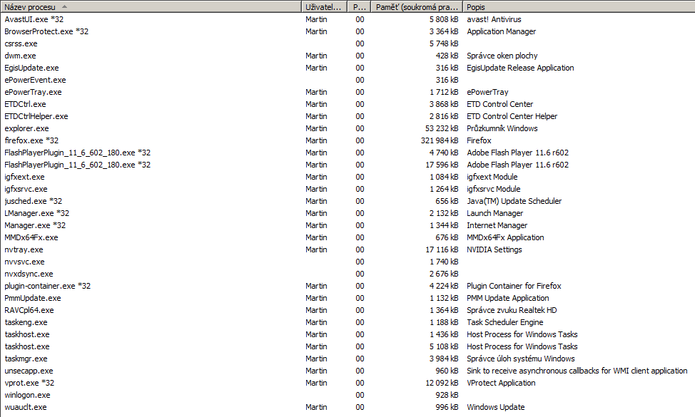The image size is (695, 417).
Task: Click the 321 984 kB memory value
Action: [440, 140]
